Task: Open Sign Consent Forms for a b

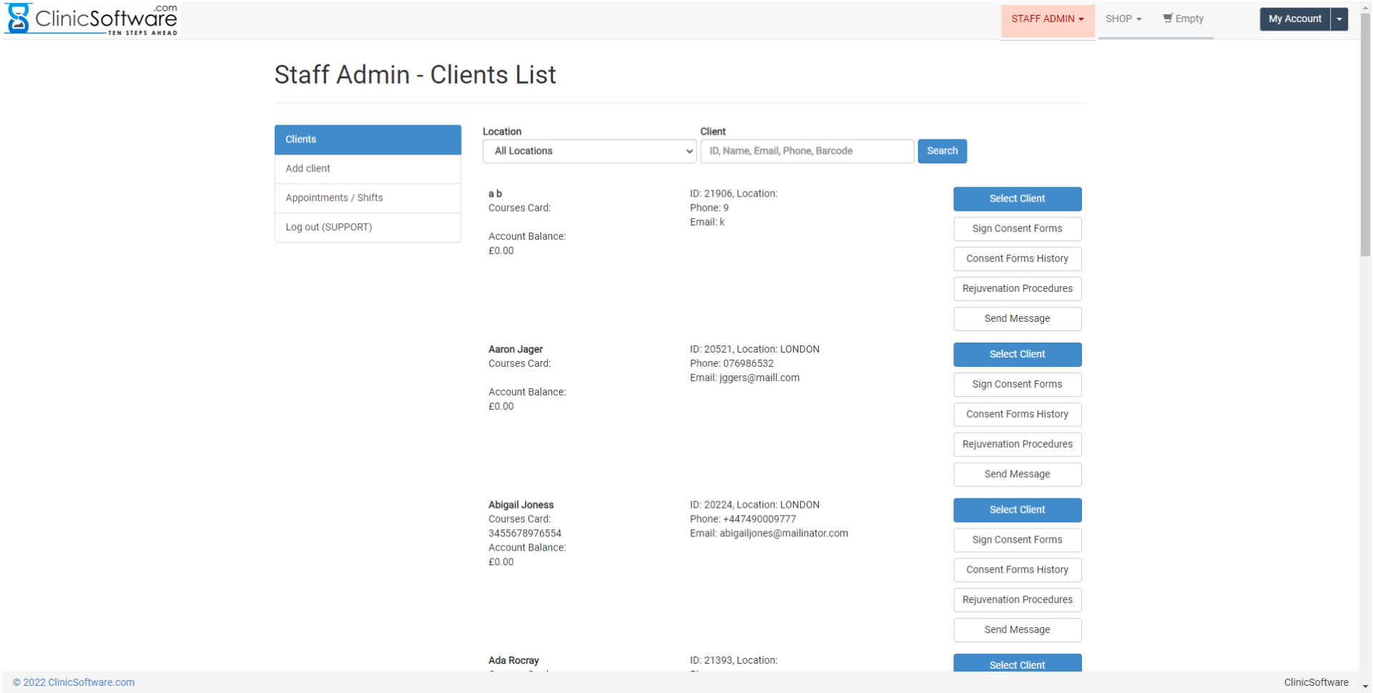Action: (x=1017, y=229)
